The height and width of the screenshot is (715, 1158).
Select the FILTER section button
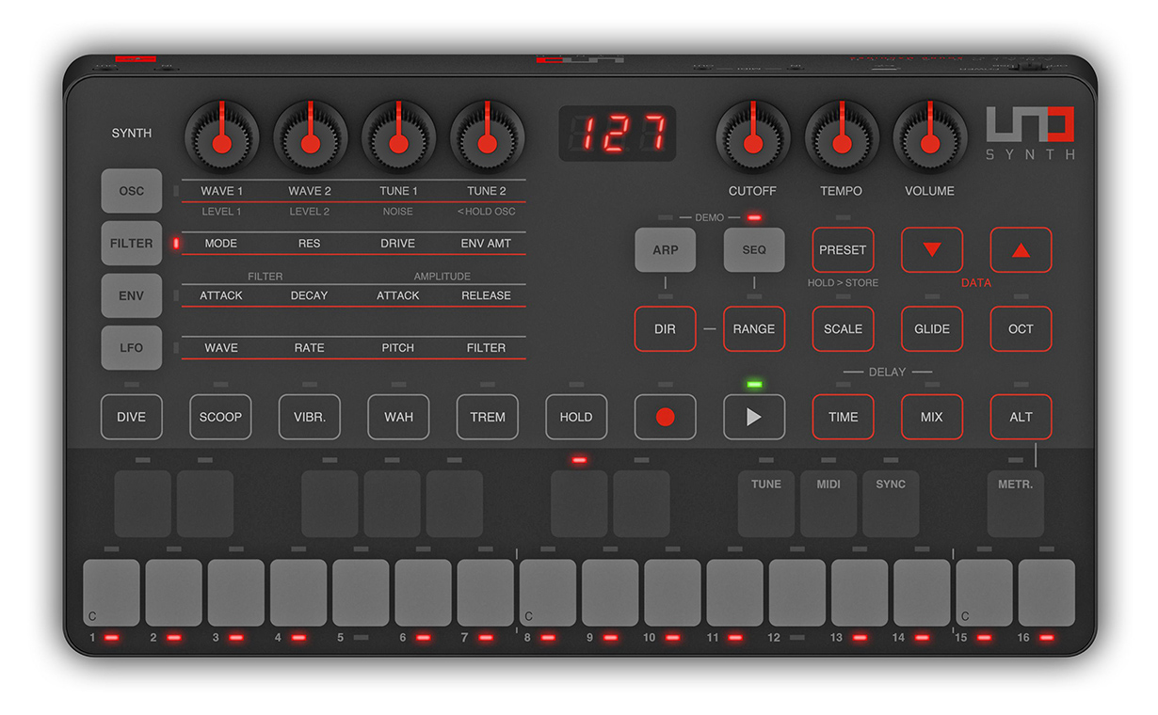coord(131,243)
